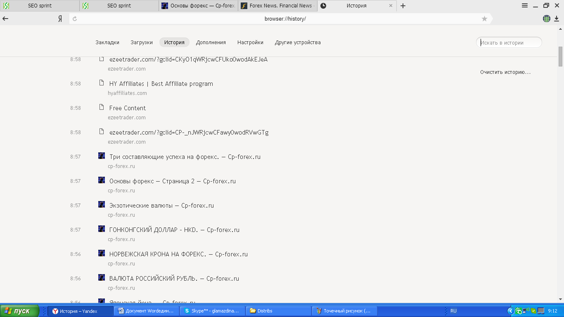Click the favicon of Экзотические валюты entry
Viewport: 564px width, 317px height.
pyautogui.click(x=102, y=204)
